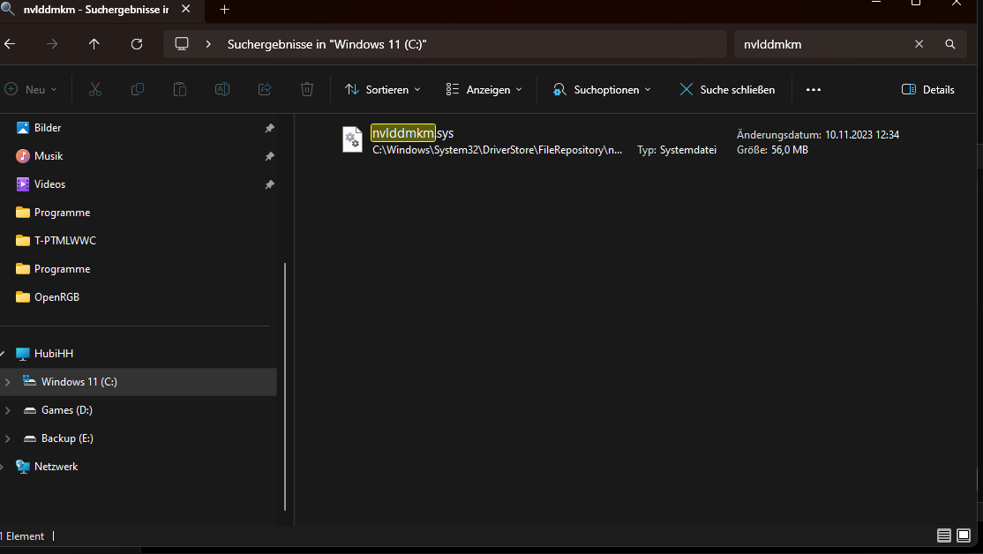
Task: Switch to details list view icon
Action: point(943,535)
